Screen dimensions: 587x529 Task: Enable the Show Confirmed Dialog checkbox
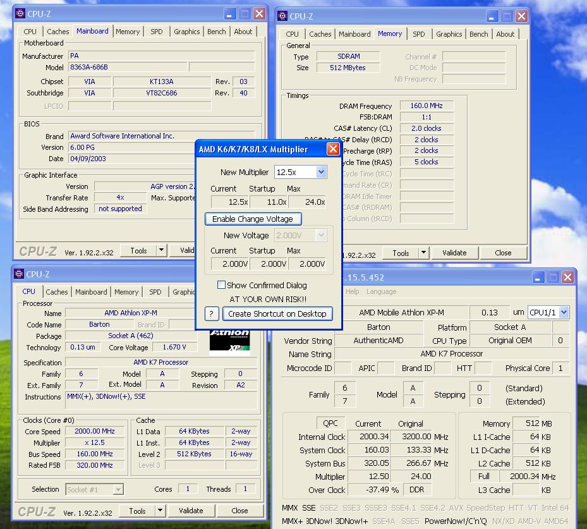point(221,285)
